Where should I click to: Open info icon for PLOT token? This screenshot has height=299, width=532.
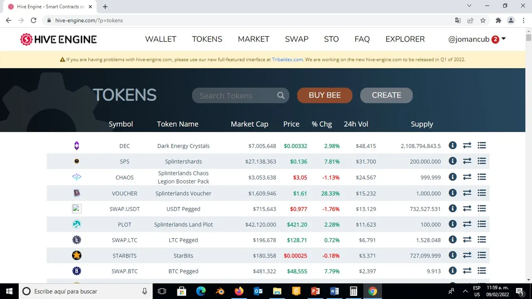click(453, 224)
